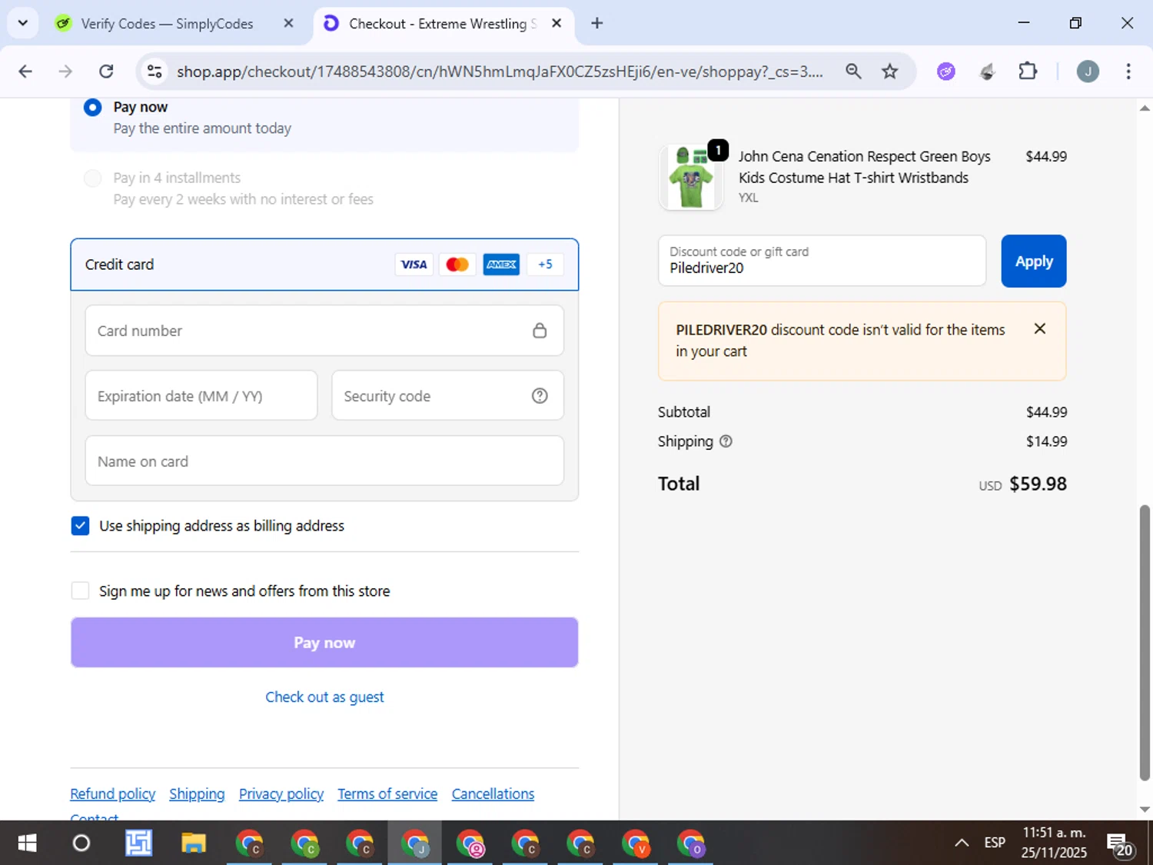Select Pay in 4 installments radio option
This screenshot has height=865, width=1153.
92,178
